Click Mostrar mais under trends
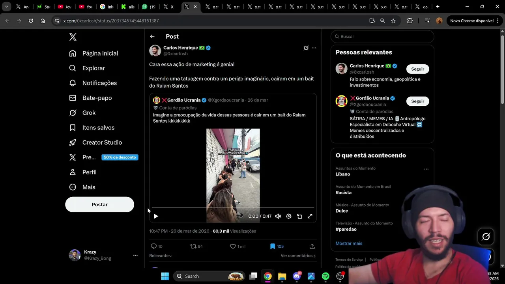505x284 pixels. tap(349, 243)
